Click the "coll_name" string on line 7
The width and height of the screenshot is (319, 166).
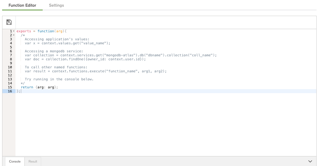(201, 55)
